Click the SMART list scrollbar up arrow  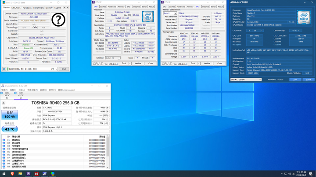pos(108,136)
